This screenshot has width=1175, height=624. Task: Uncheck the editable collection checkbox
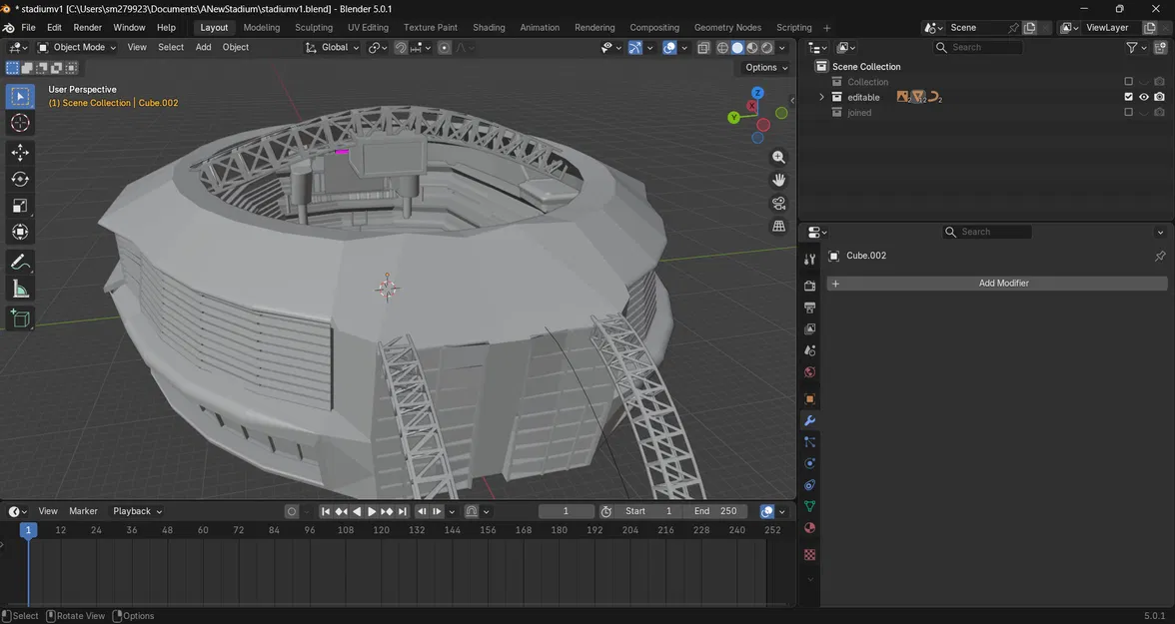(x=1129, y=97)
